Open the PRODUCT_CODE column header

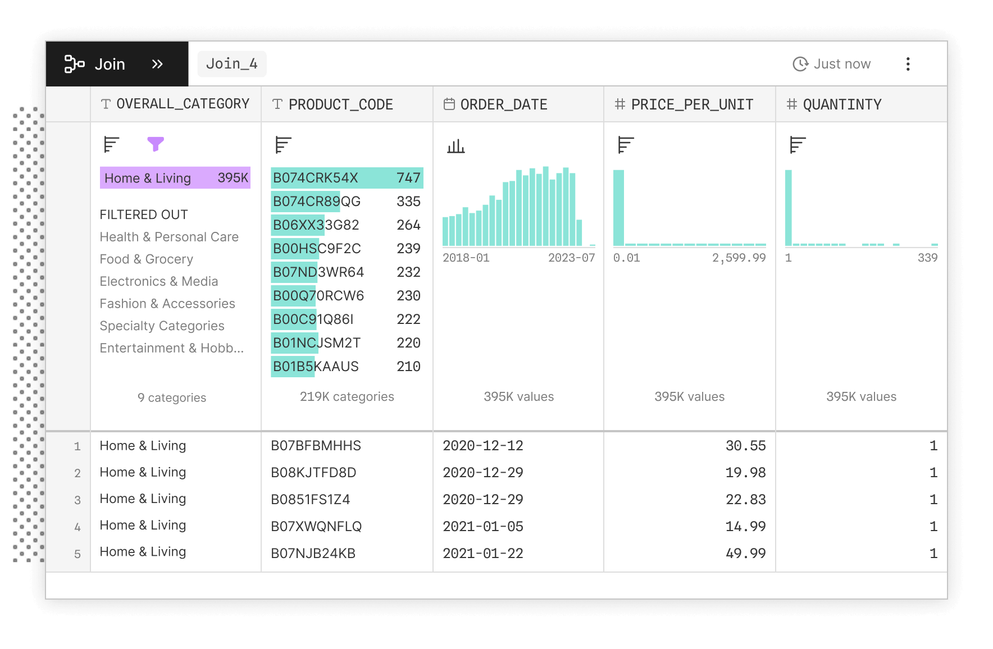pyautogui.click(x=340, y=104)
